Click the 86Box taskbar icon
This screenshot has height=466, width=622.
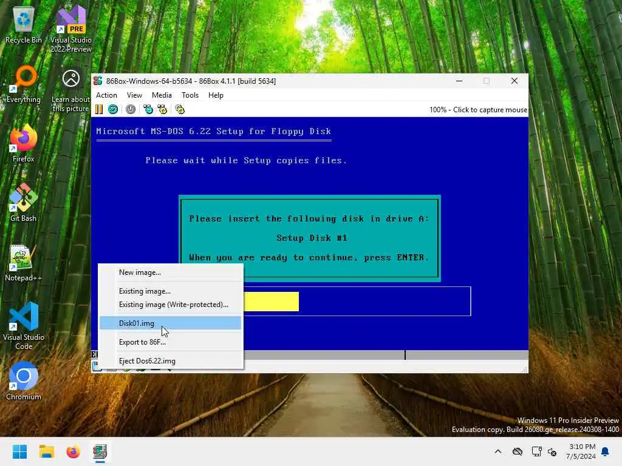coord(100,451)
